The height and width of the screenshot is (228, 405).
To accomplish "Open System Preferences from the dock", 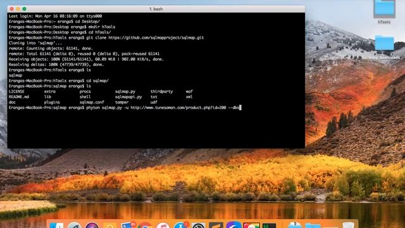I will (198, 225).
